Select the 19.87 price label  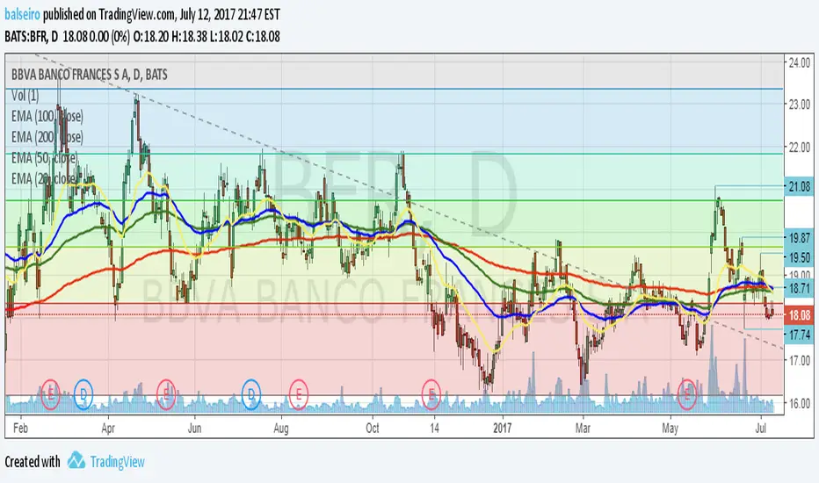[x=799, y=238]
